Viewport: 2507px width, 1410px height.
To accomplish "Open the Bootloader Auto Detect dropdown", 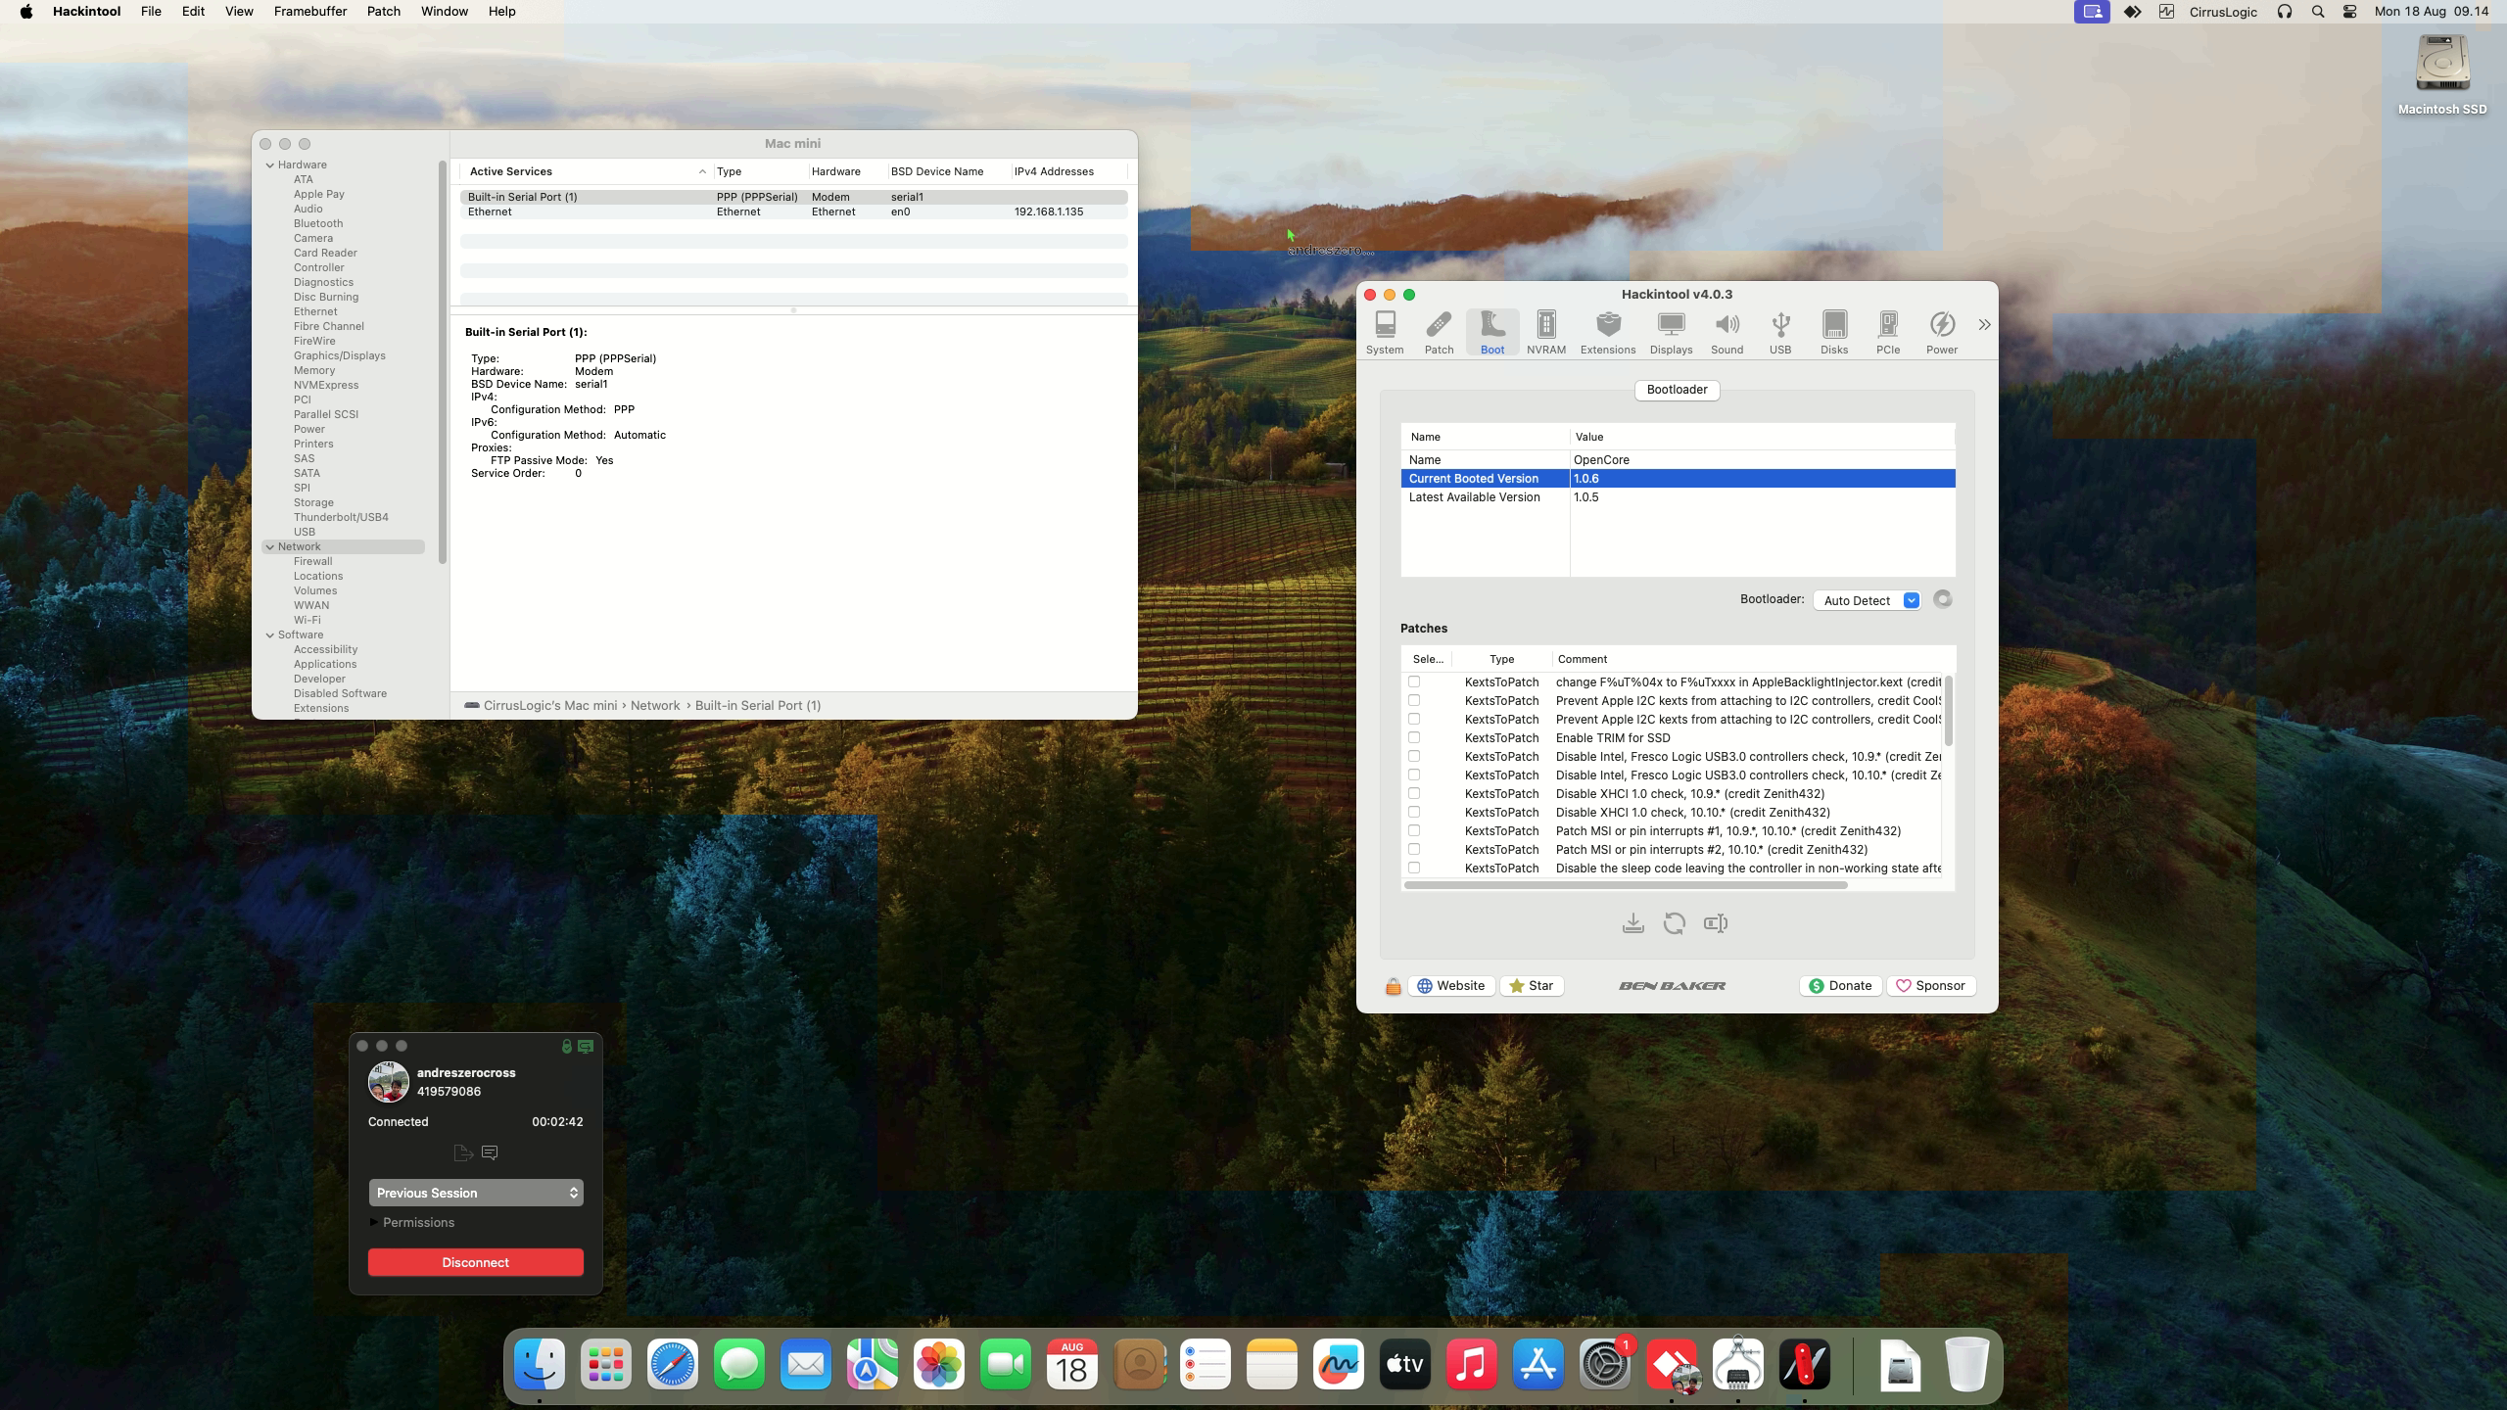I will coord(1869,600).
